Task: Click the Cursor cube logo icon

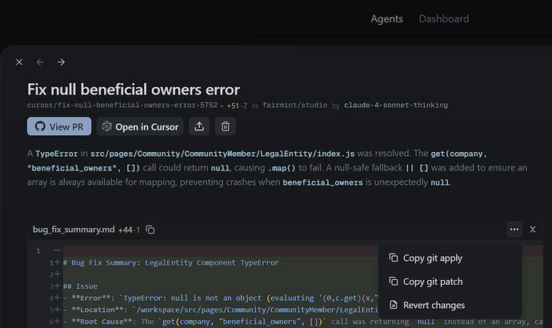Action: click(x=106, y=126)
